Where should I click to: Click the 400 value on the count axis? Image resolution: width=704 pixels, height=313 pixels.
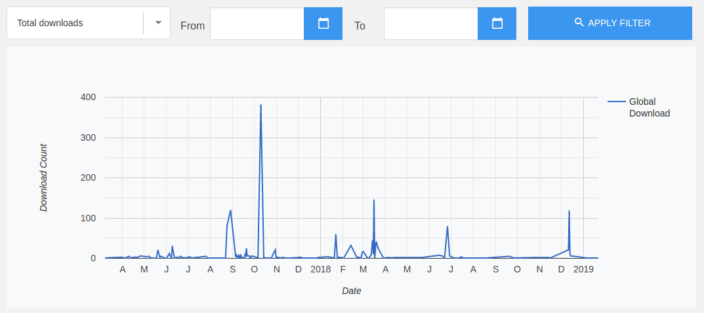[88, 97]
